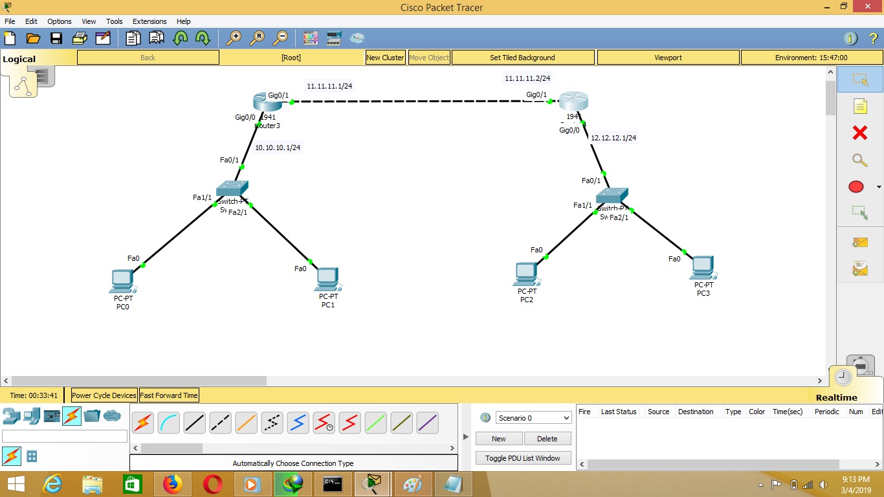Viewport: 884px width, 497px height.
Task: Select the Copper Straight-Through connection
Action: [x=194, y=422]
